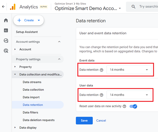Open Data deletion requests
The height and width of the screenshot is (132, 158).
tap(39, 120)
